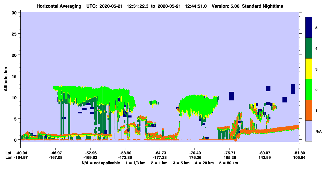The image size is (332, 170).
Task: Click latitude value -40.94
Action: [x=21, y=153]
